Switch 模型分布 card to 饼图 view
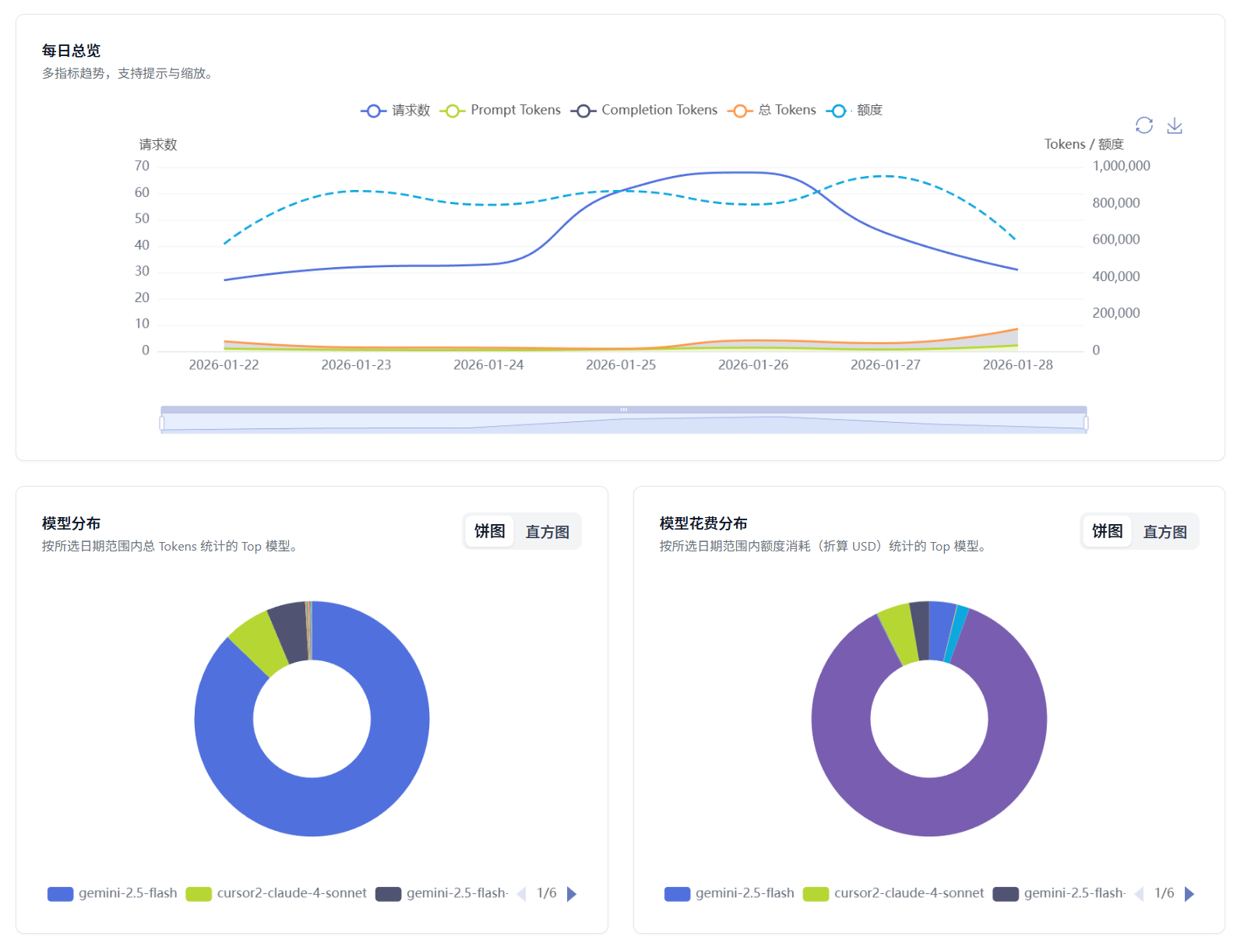Screen dimensions: 1244x947 (490, 531)
